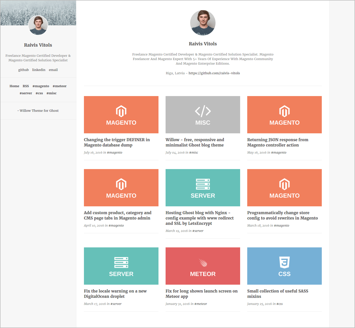The height and width of the screenshot is (328, 355).
Task: Open 'Fix for long shown launch screen' title
Action: click(202, 294)
